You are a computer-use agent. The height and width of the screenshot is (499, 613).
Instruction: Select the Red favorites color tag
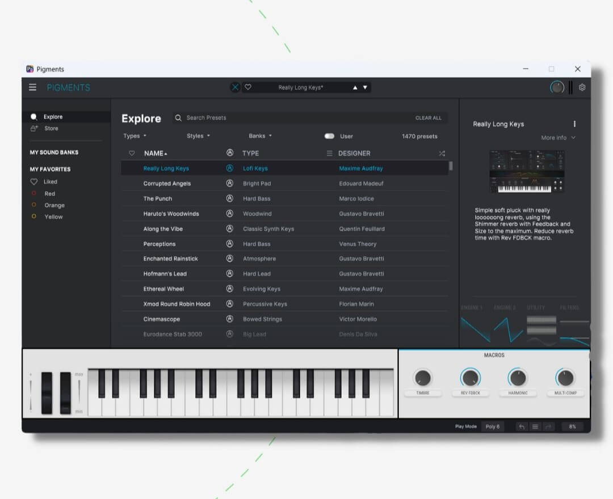tap(49, 193)
